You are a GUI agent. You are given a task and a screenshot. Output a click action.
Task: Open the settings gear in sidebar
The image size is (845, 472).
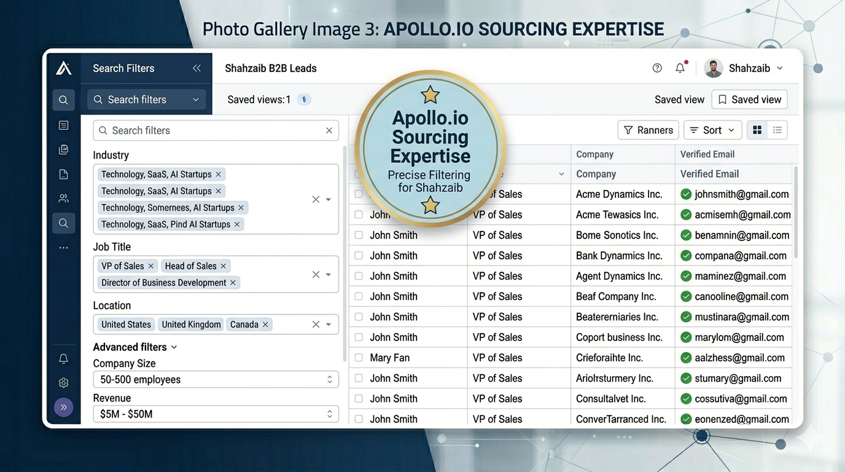(63, 383)
